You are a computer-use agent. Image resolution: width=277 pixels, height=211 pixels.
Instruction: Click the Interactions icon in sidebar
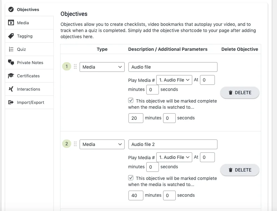(x=11, y=89)
